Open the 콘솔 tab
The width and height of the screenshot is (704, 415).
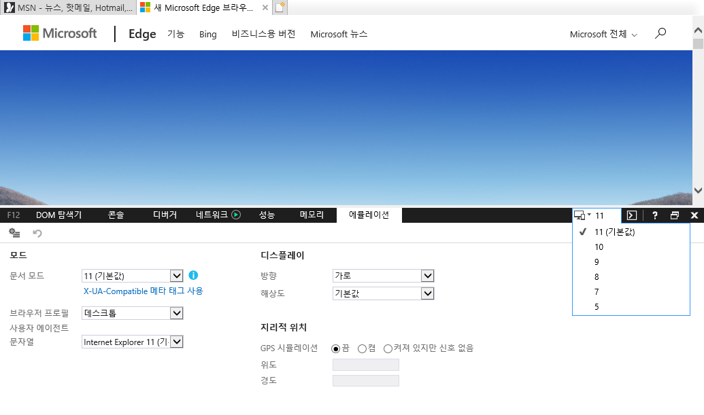point(116,215)
